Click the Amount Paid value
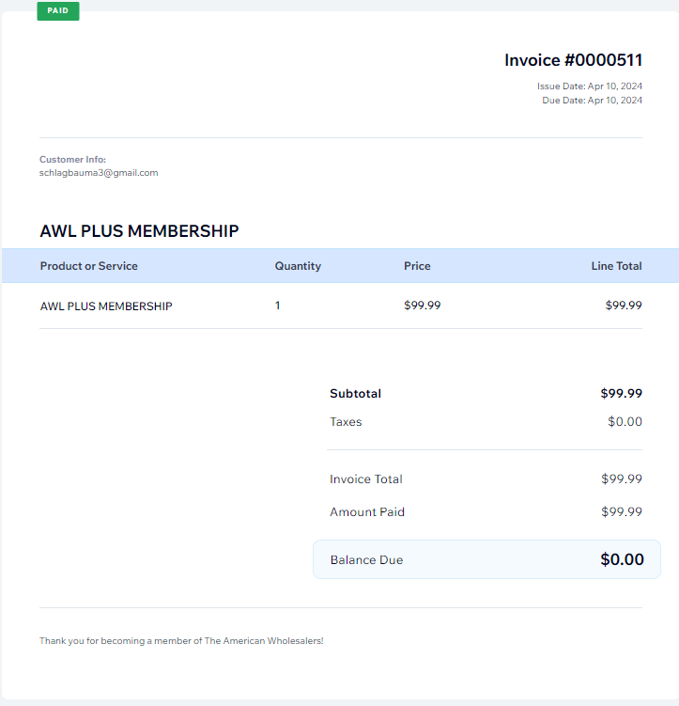 coord(622,512)
